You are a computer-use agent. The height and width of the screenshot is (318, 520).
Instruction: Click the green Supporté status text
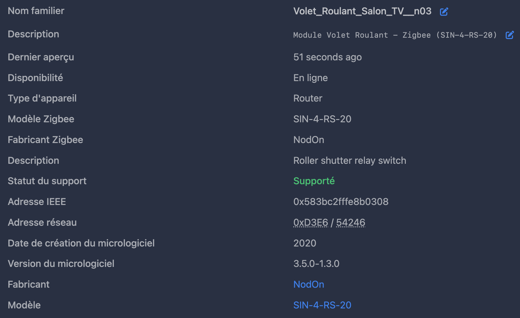click(x=314, y=181)
